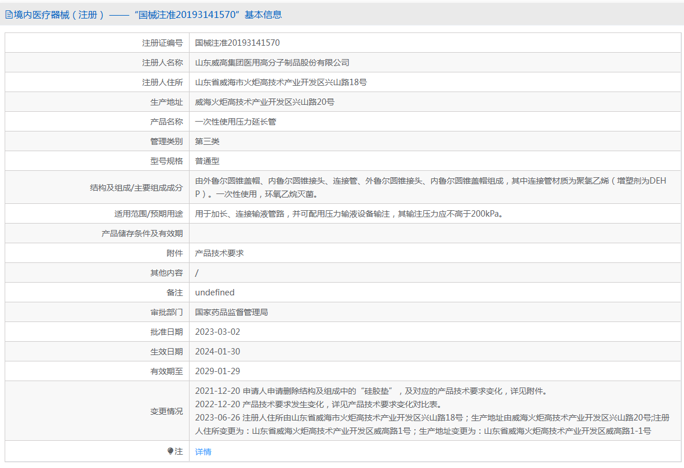Click the document icon in the header

pos(9,15)
